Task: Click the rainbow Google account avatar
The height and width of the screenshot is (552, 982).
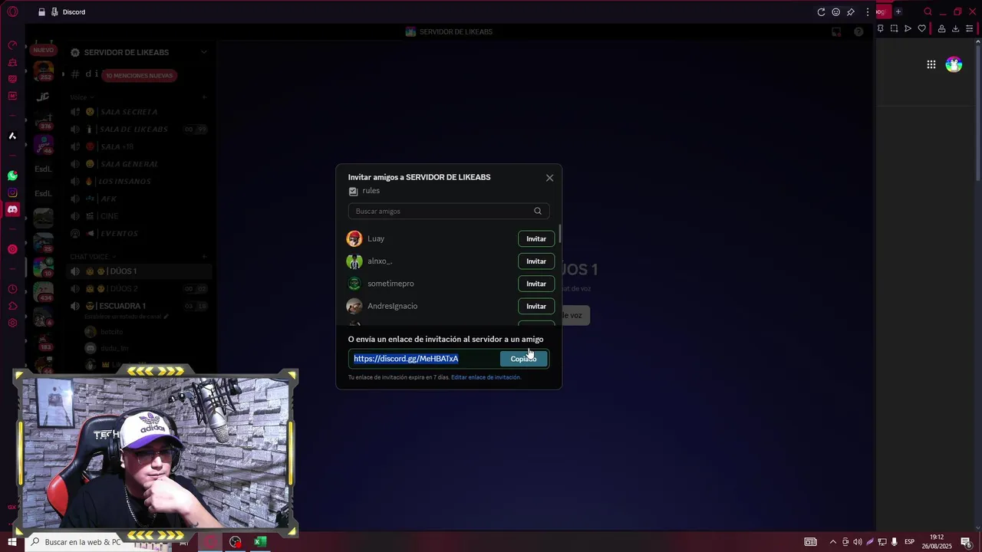Action: pos(954,64)
